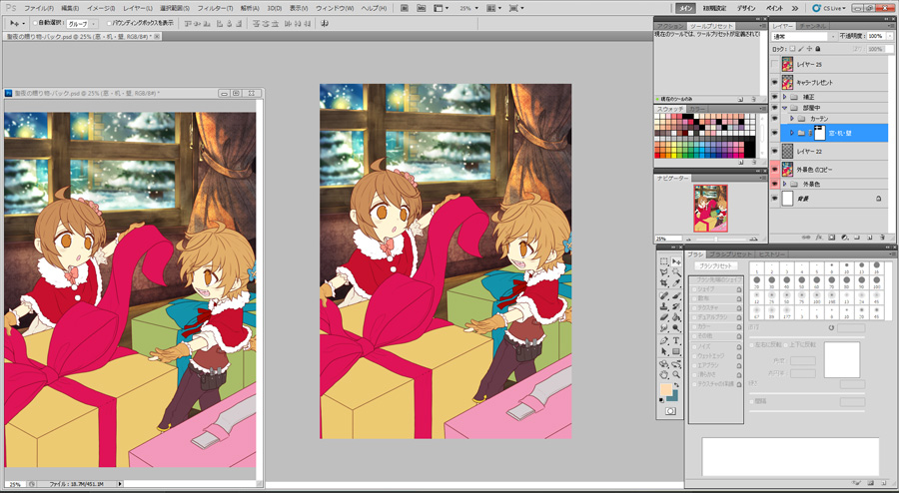Select the Rectangle shape tool
Viewport: 899px width, 493px height.
coord(676,350)
